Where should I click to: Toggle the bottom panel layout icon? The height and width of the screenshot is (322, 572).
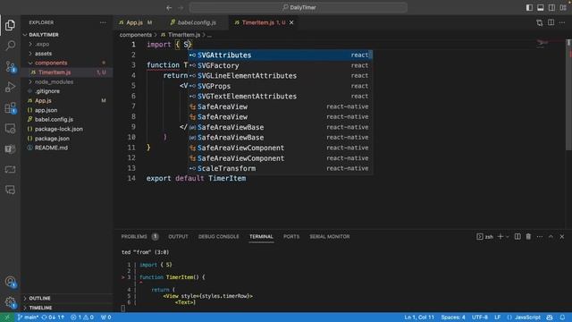[x=541, y=8]
